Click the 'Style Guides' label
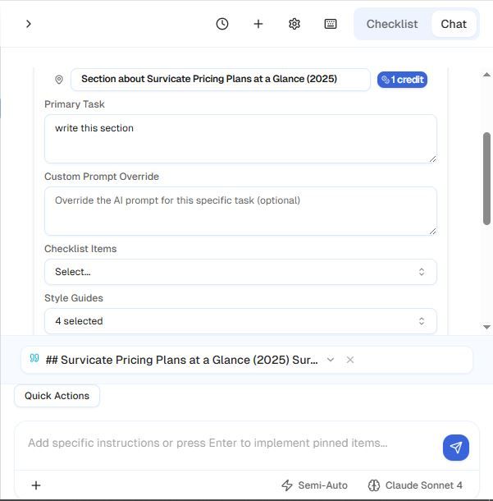This screenshot has width=493, height=501. (74, 298)
